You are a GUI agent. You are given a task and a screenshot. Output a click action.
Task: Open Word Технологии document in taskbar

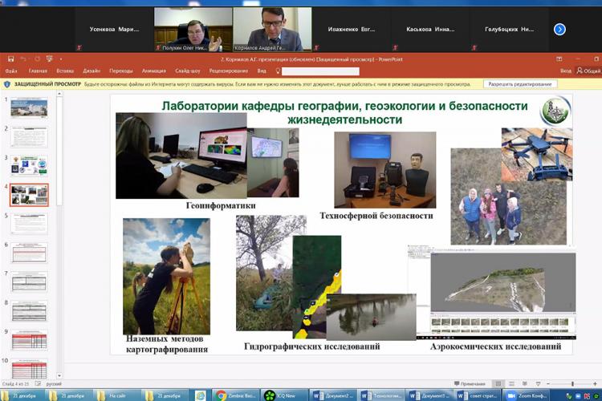tap(380, 395)
